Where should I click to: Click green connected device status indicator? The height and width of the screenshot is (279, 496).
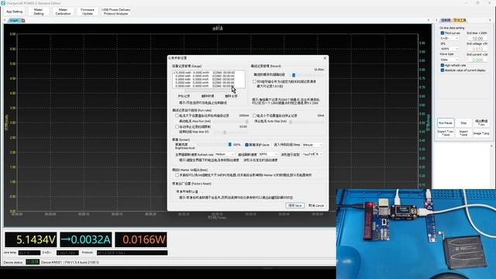coord(33,262)
